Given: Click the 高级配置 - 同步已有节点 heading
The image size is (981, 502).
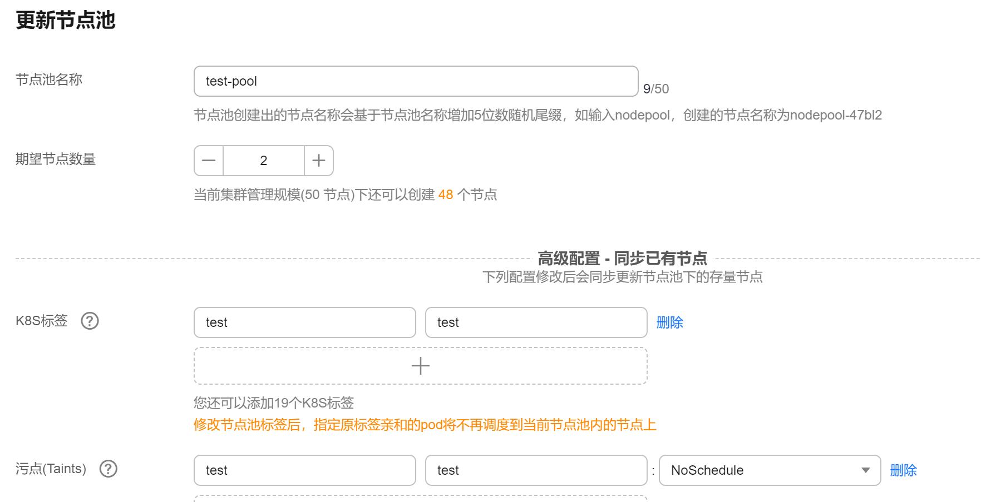Looking at the screenshot, I should [x=622, y=259].
